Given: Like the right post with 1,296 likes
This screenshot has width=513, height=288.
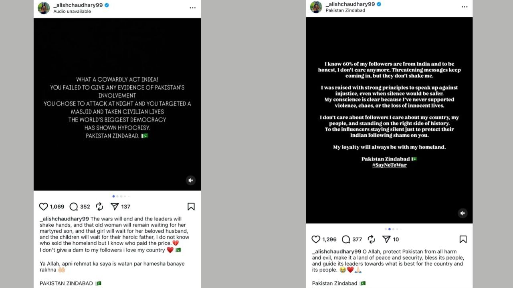Looking at the screenshot, I should (x=316, y=239).
